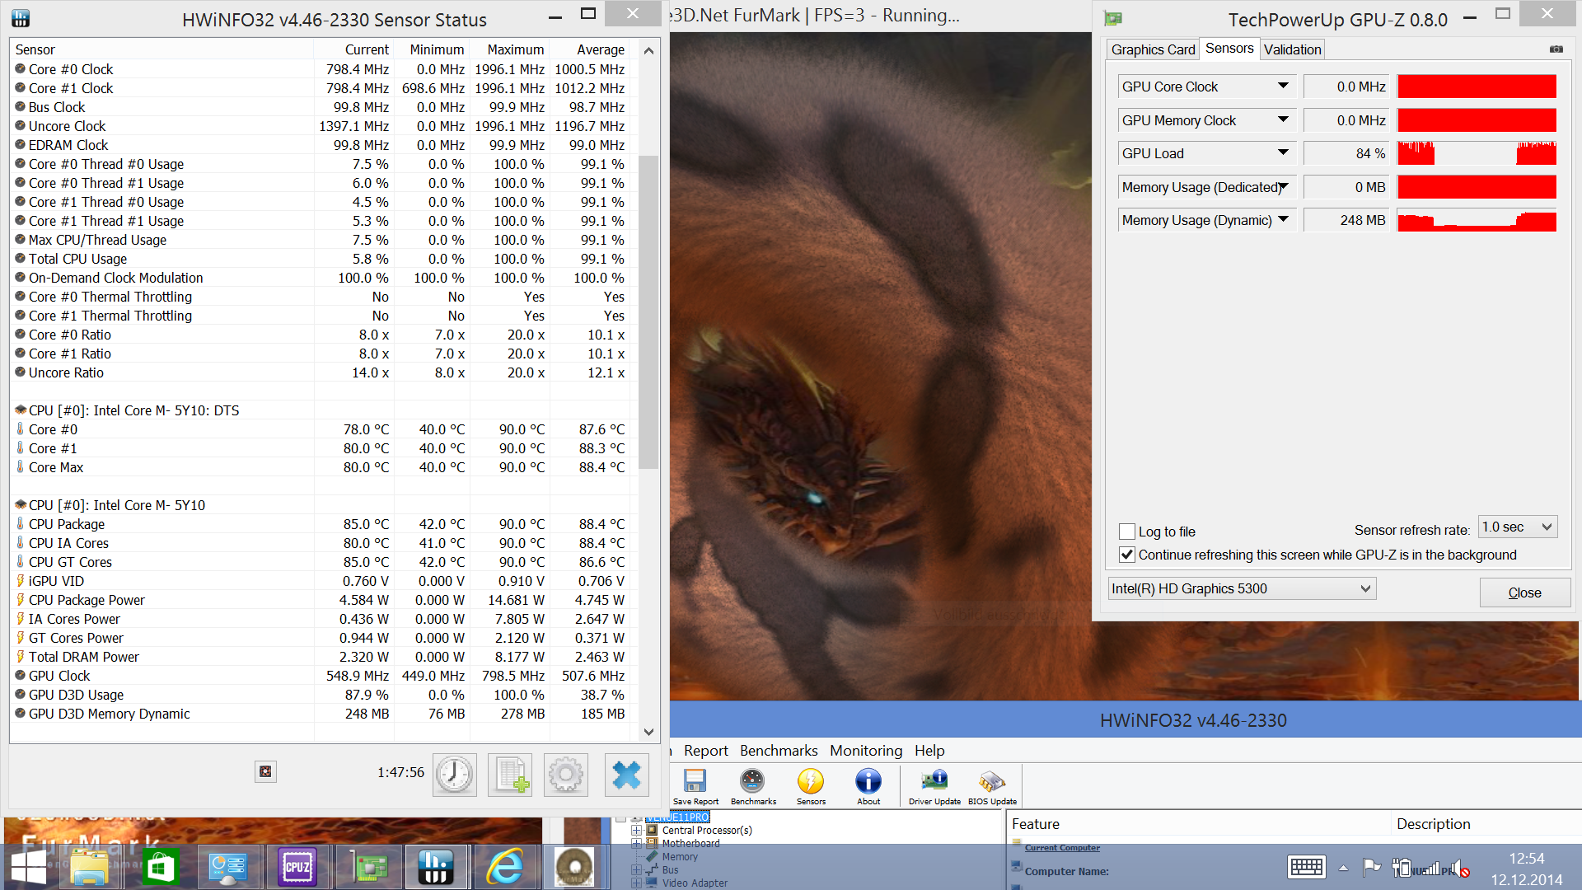Open the Windows Start button

(28, 867)
